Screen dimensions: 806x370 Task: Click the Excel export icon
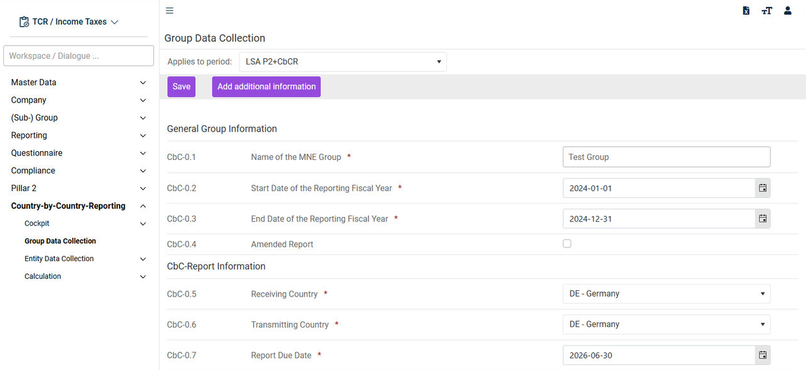pyautogui.click(x=746, y=11)
